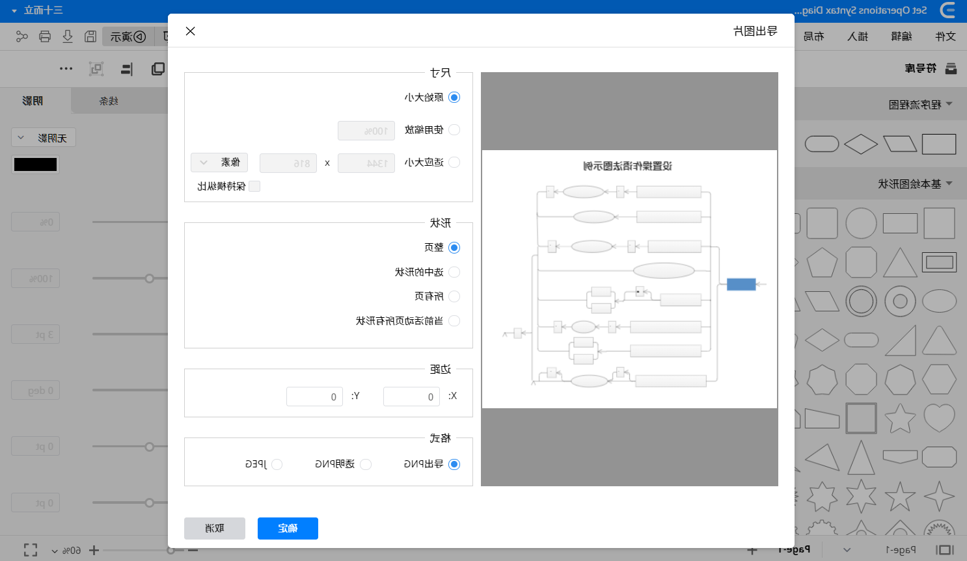Open the page list chevron dropdown at bottom
Screen dimensions: 967x561
pyautogui.click(x=847, y=550)
